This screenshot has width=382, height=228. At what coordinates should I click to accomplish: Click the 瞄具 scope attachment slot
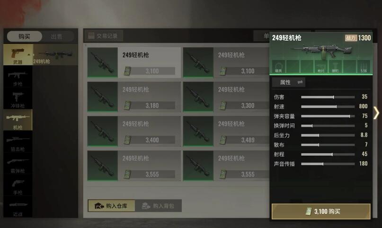coord(278,66)
